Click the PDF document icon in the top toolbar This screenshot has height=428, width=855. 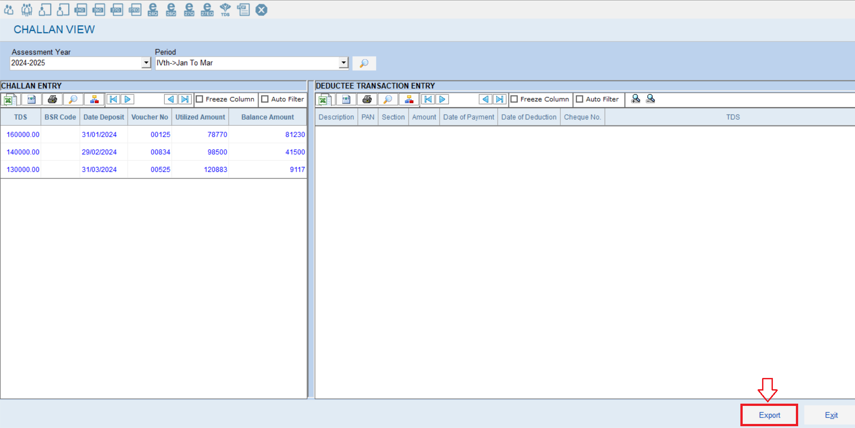click(243, 9)
